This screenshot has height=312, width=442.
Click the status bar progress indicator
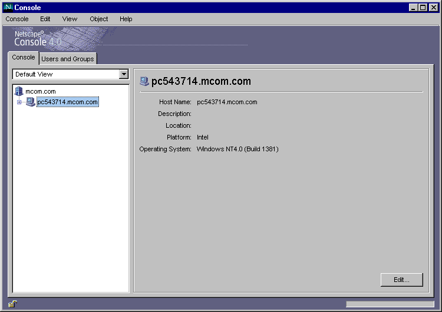coord(390,304)
